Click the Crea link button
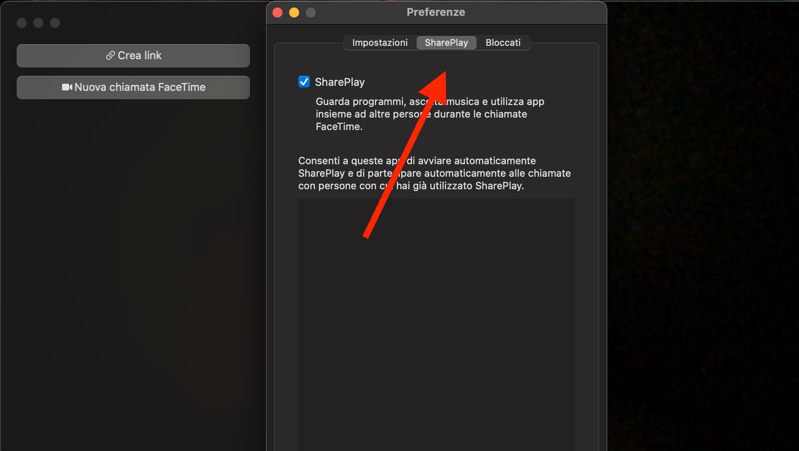Image resolution: width=799 pixels, height=451 pixels. (133, 55)
